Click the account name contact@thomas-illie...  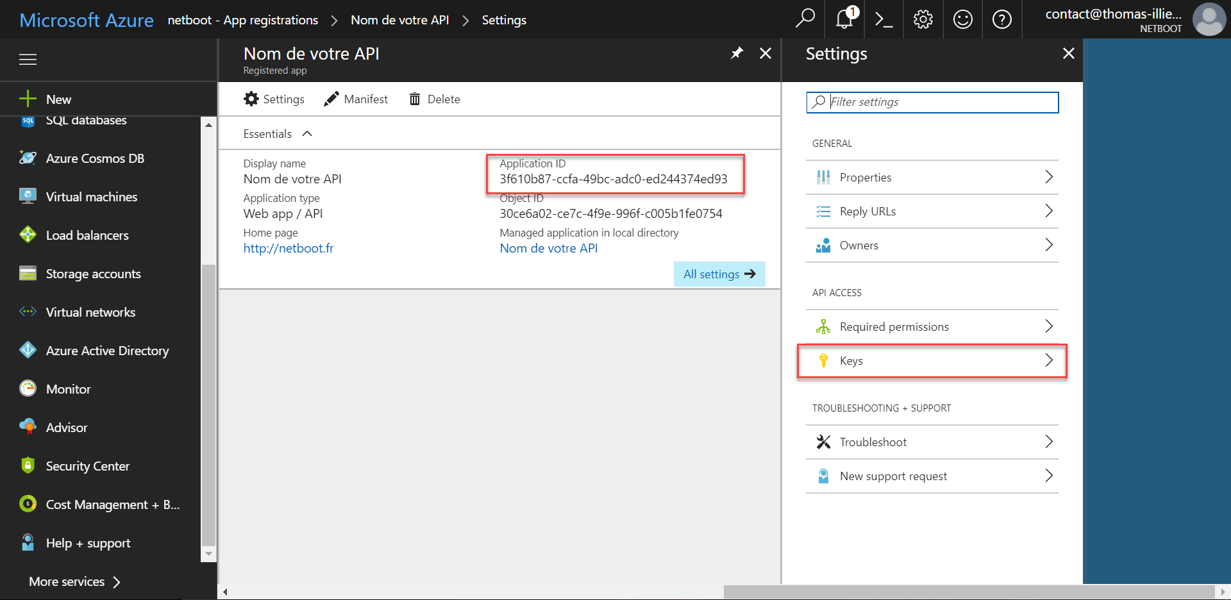[x=1113, y=13]
